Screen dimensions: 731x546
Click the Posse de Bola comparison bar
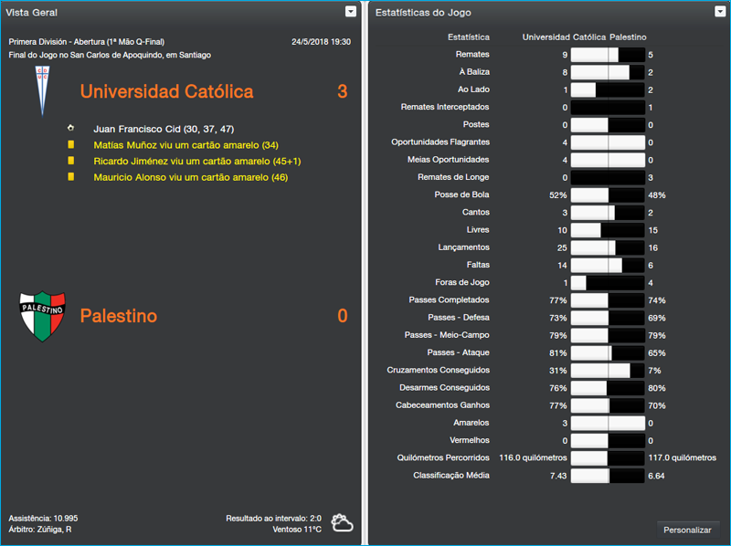(x=608, y=195)
